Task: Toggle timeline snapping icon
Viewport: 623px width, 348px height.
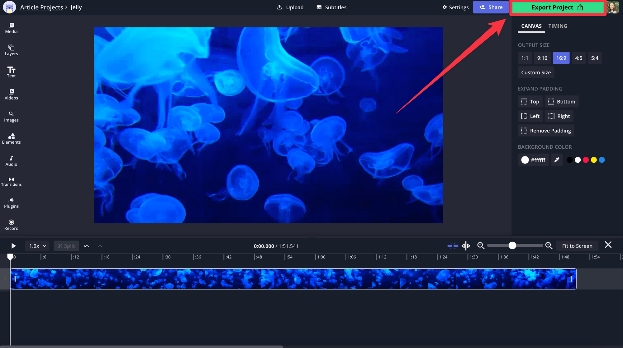Action: pyautogui.click(x=453, y=246)
